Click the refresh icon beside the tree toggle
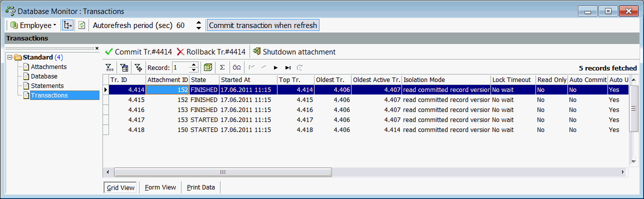 pyautogui.click(x=82, y=25)
